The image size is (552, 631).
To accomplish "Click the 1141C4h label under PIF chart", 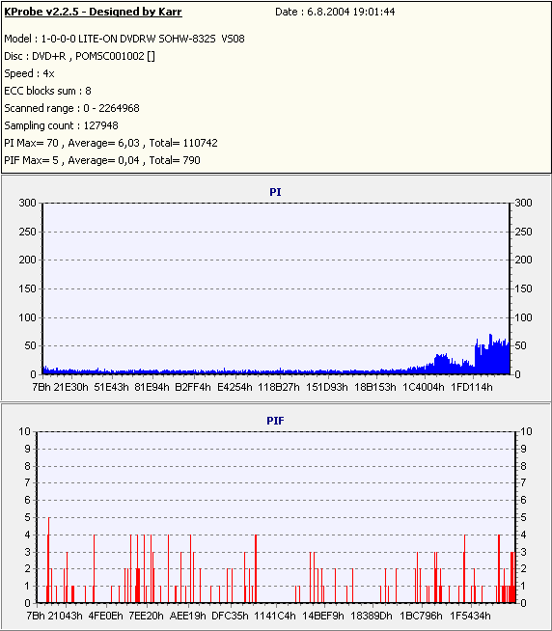I will (x=275, y=616).
